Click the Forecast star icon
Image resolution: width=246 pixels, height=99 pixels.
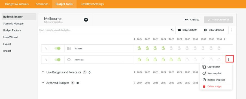[69, 60]
